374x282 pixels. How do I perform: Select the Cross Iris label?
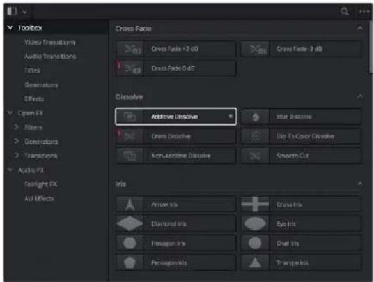(x=289, y=204)
